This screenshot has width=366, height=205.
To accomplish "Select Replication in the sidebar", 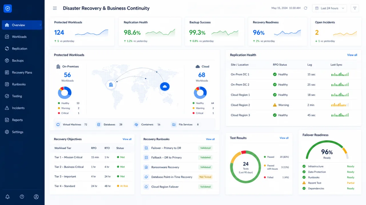I will (22, 49).
